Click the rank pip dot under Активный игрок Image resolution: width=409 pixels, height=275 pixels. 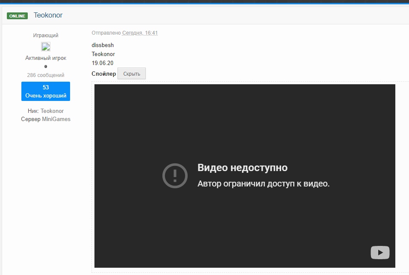[x=46, y=66]
